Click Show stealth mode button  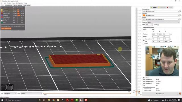coord(6,29)
